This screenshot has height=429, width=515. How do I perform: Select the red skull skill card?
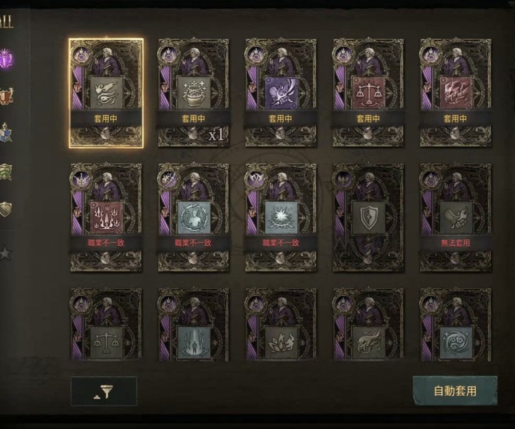(455, 93)
